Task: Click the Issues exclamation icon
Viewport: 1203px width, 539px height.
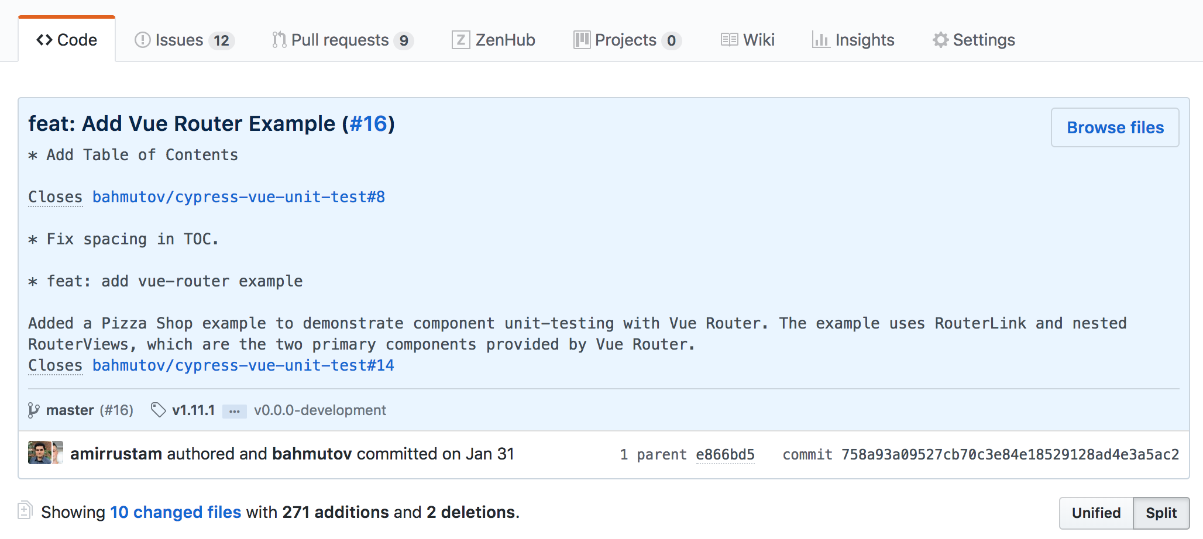Action: (143, 40)
